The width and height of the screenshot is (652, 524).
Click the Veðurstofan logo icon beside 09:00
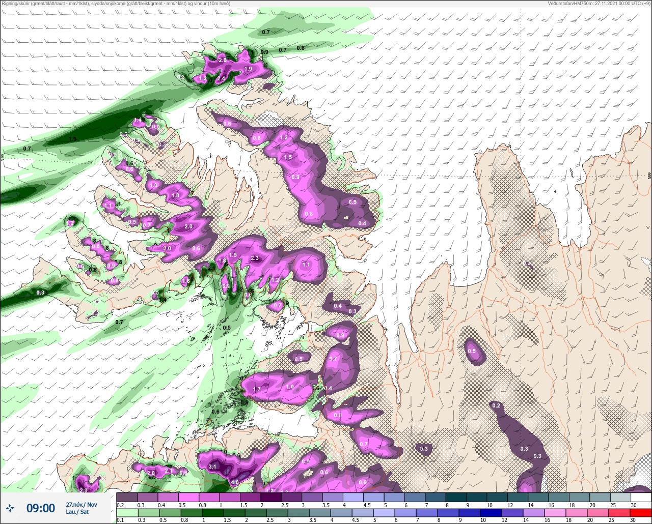pos(10,508)
